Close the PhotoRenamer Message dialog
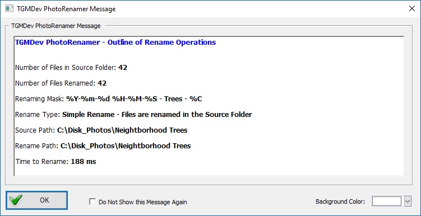 pyautogui.click(x=411, y=8)
